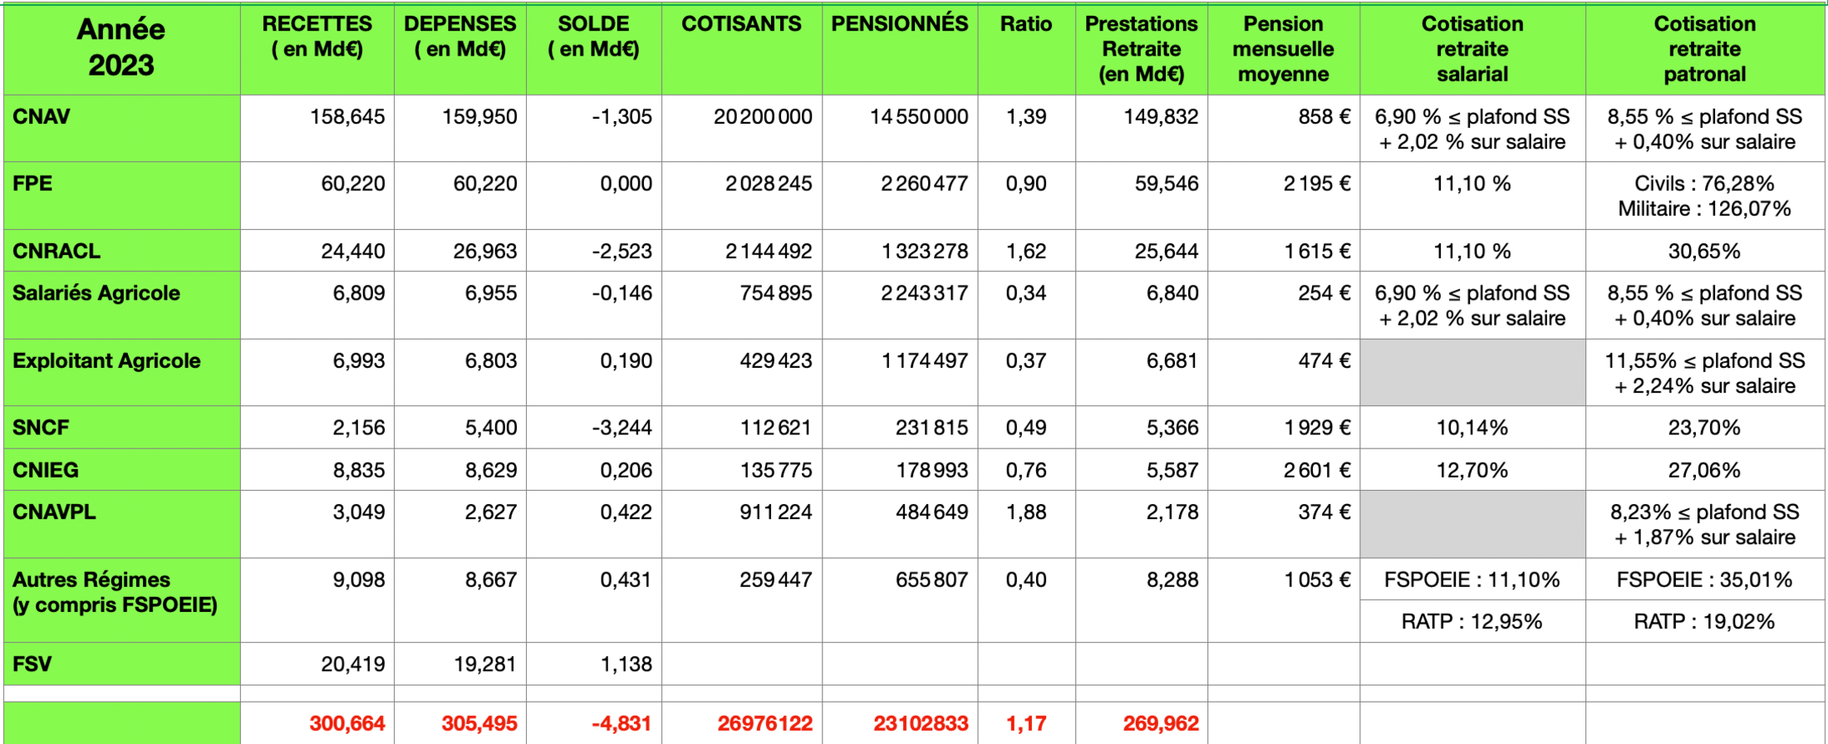Click the total recettes value 300,664
1828x744 pixels.
coord(346,723)
